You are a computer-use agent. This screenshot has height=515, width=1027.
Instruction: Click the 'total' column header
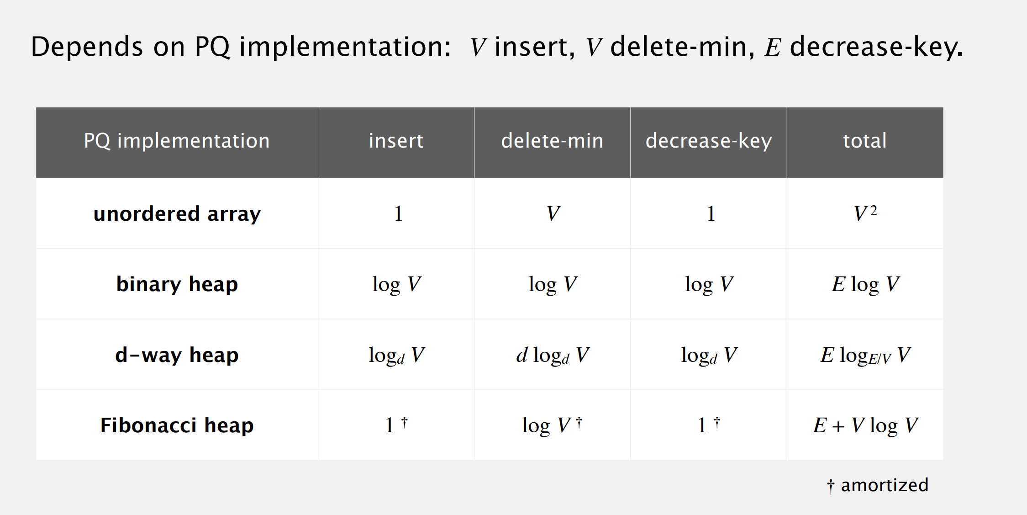tap(865, 142)
